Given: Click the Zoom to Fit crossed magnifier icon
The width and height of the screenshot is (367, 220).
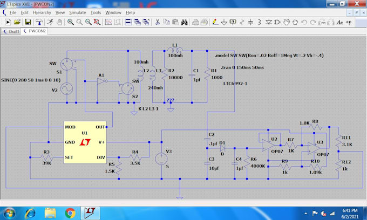Looking at the screenshot, I should point(97,22).
